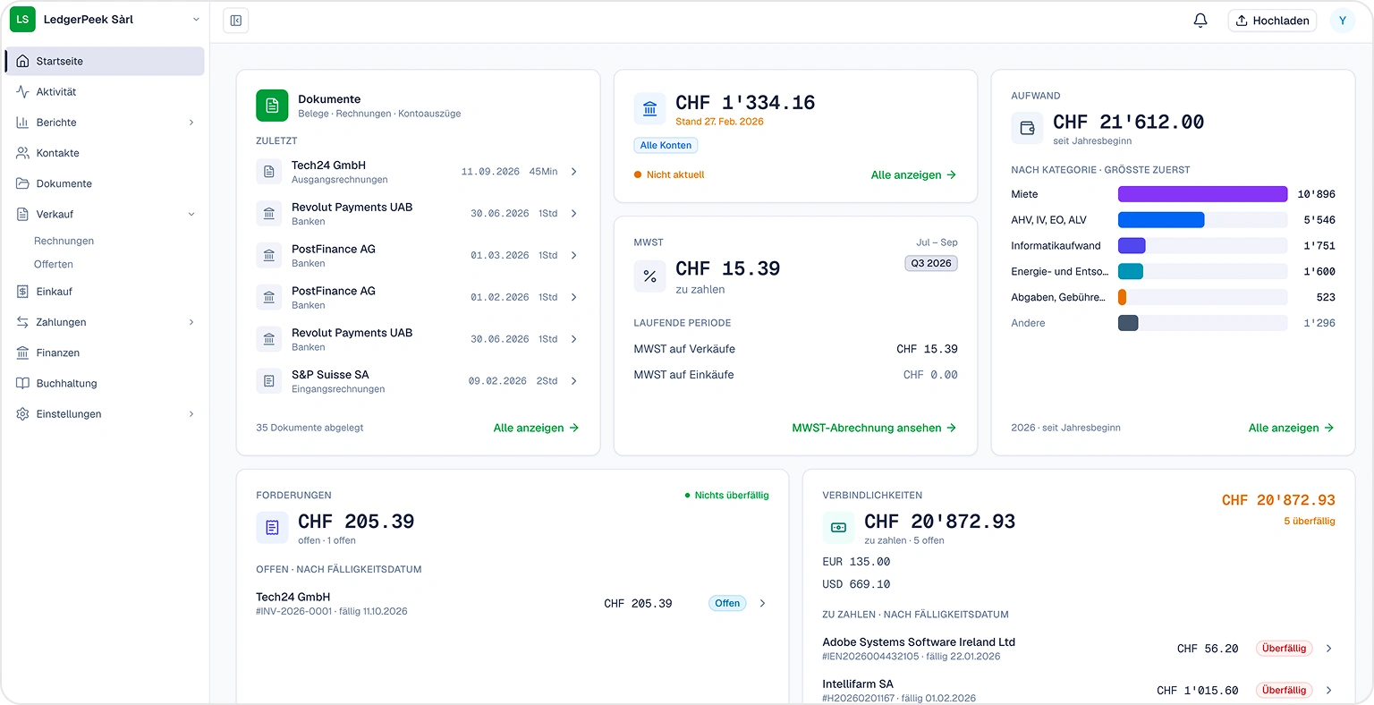Image resolution: width=1374 pixels, height=705 pixels.
Task: Open Dokumente in the sidebar
Action: [106, 183]
